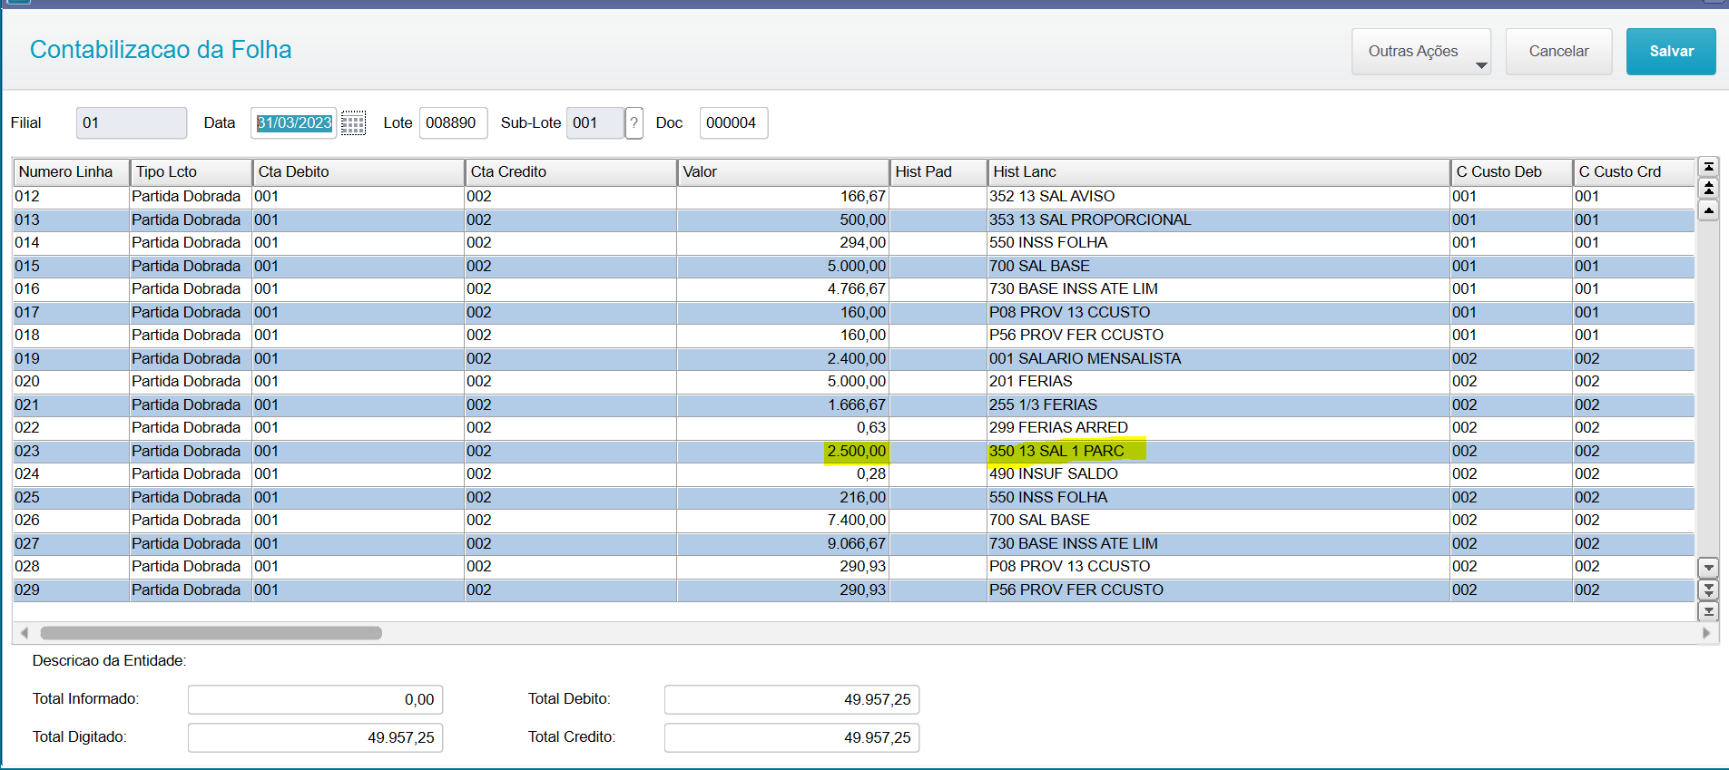Click the value 0,63 cell

pos(783,428)
